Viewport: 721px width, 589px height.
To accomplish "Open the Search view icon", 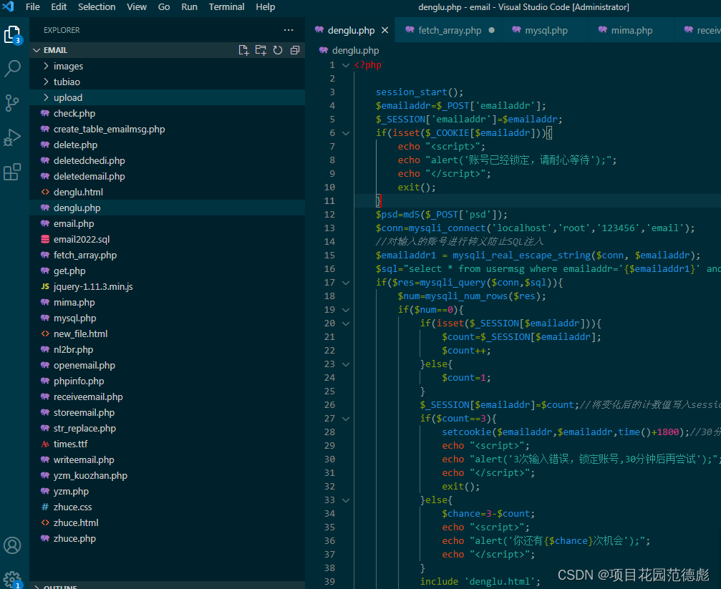I will point(12,69).
